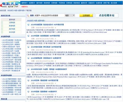Screen dimensions: 123x102
Task: Open sidebar link 2019年动作《疾速备战
Action: [11, 71]
